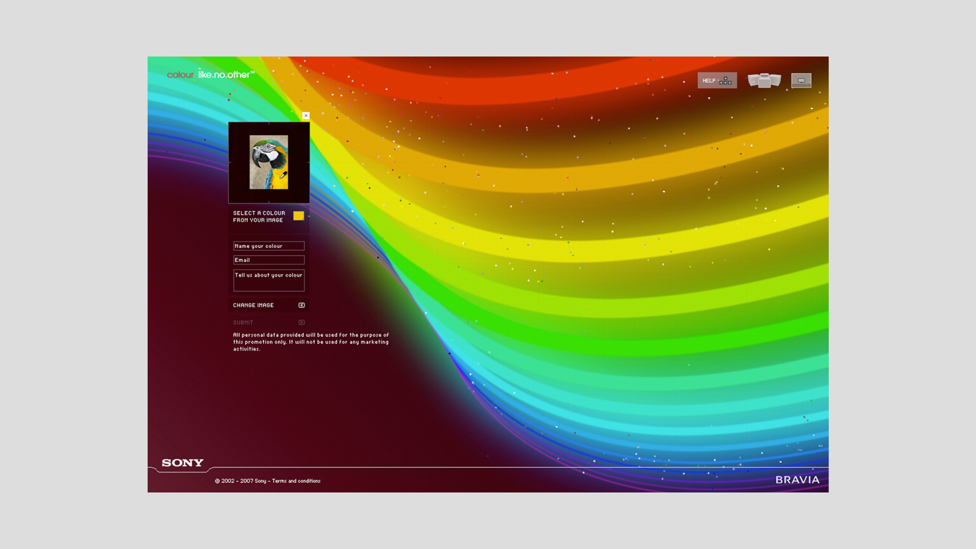This screenshot has height=549, width=976.
Task: Click the TV screen icon top right
Action: [x=801, y=80]
